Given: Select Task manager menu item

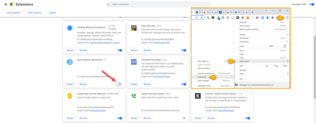Looking at the screenshot, I should [x=213, y=81].
